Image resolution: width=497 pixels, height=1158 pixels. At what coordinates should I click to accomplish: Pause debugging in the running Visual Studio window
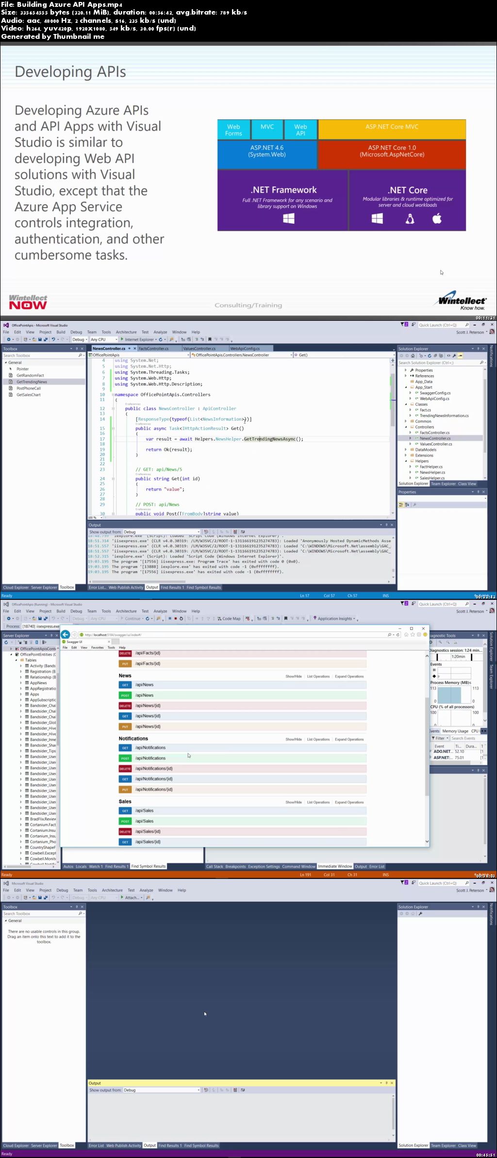point(170,618)
